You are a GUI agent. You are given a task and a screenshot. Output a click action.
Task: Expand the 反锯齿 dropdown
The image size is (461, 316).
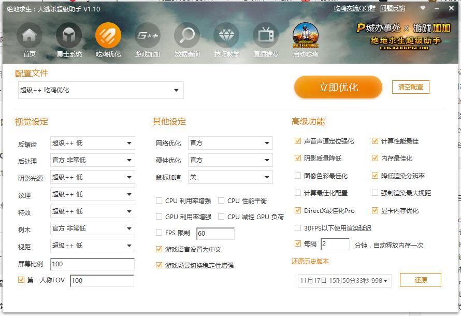coord(93,143)
